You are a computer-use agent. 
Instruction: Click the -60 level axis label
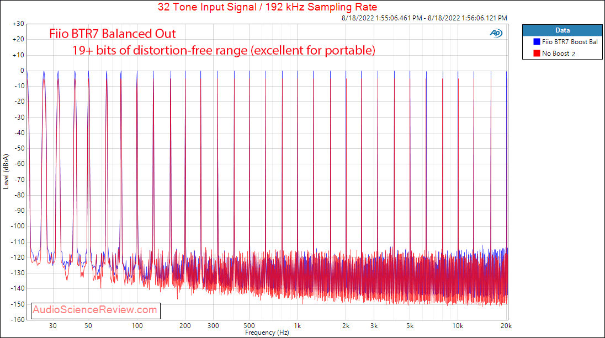(19, 164)
